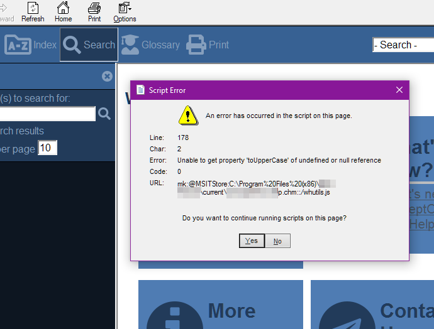Open the Options dropdown in the toolbar
This screenshot has width=434, height=329.
click(125, 12)
